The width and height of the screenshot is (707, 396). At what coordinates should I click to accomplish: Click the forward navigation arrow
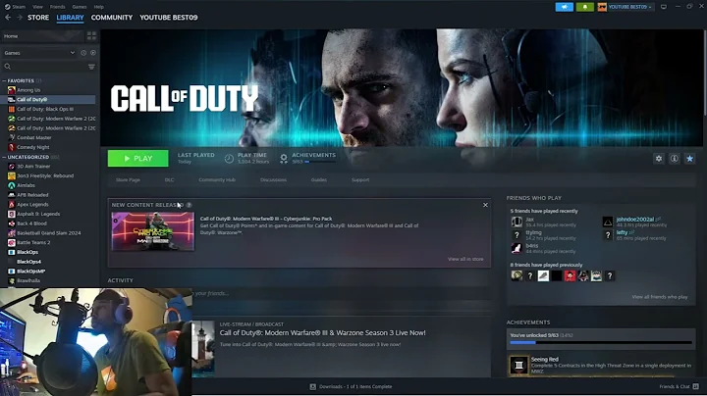(x=20, y=17)
